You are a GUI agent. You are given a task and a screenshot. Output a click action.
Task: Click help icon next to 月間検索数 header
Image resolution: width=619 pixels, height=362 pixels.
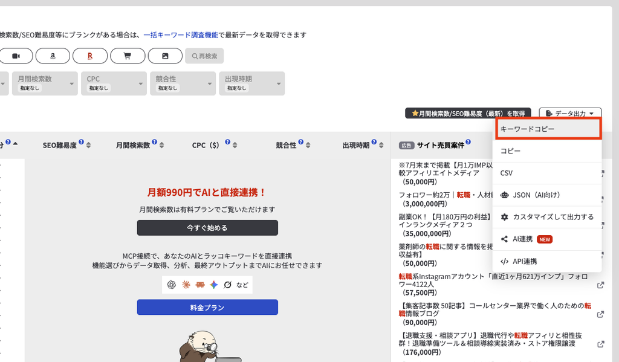point(154,142)
